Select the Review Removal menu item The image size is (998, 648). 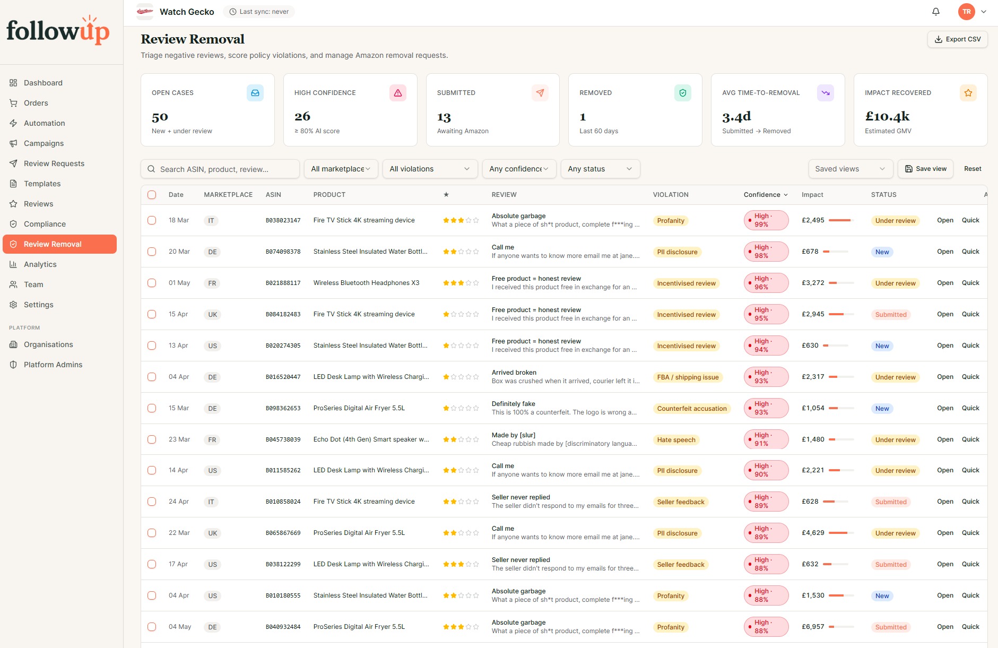tap(59, 244)
